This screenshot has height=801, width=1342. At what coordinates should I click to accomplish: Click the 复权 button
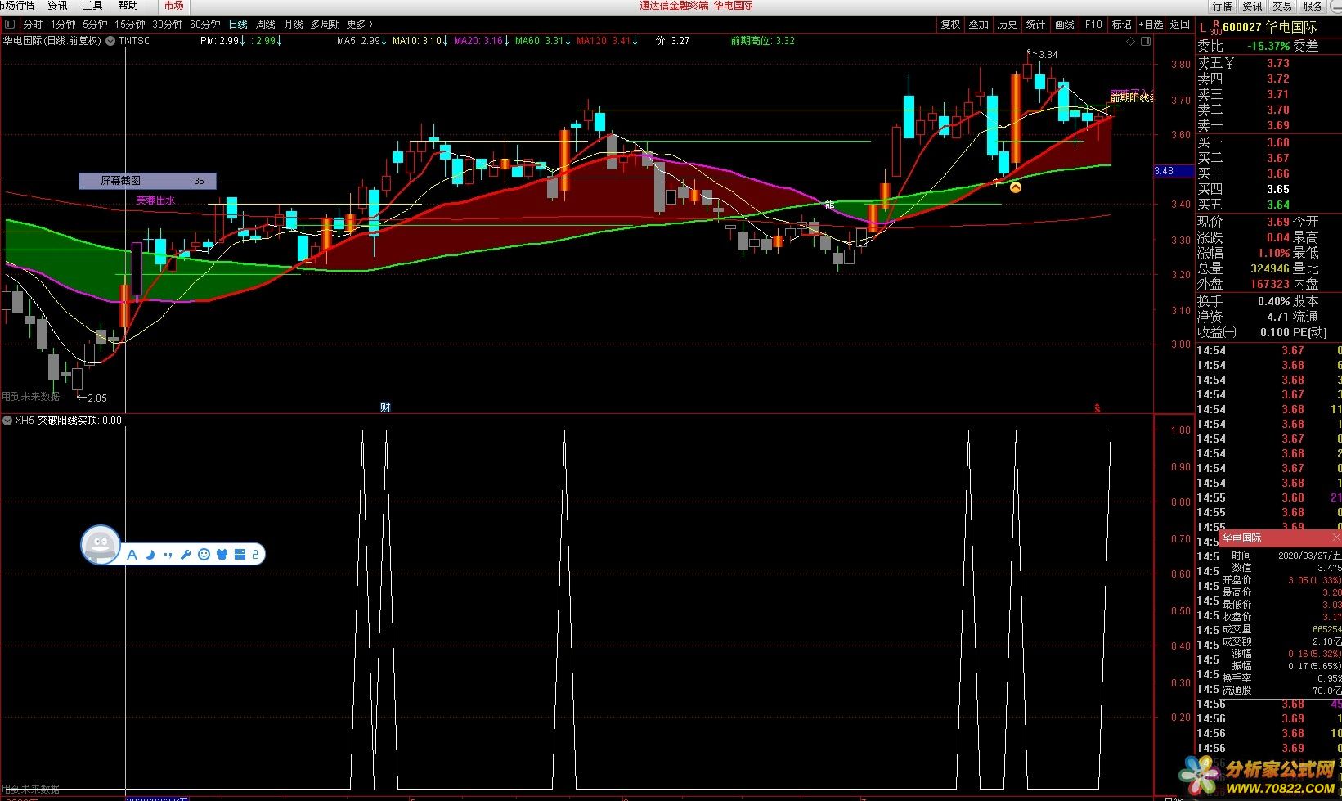point(950,25)
